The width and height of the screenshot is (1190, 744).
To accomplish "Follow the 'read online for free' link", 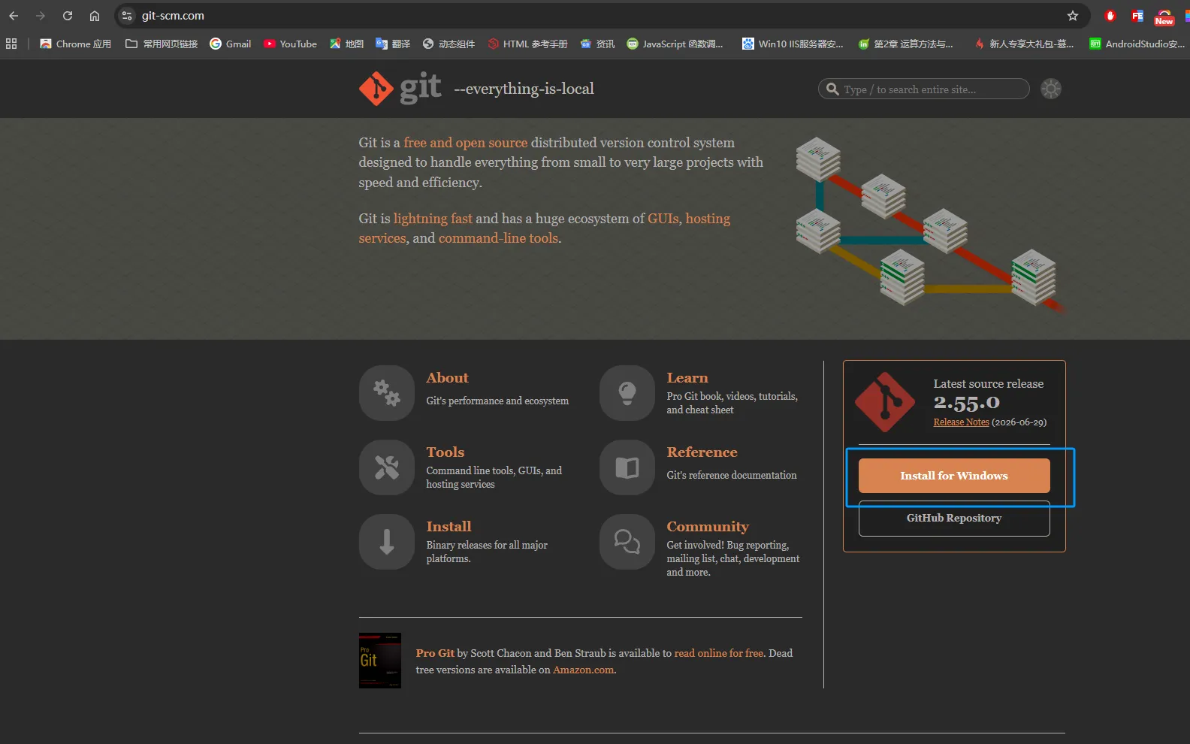I will click(719, 653).
